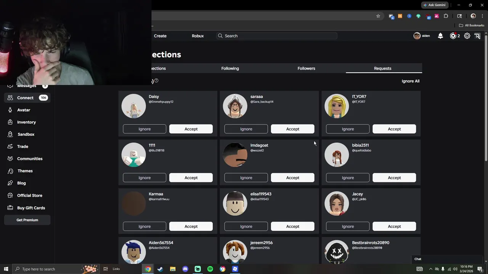Viewport: 488px width, 274px height.
Task: Open the Themes sidebar item
Action: tap(25, 171)
